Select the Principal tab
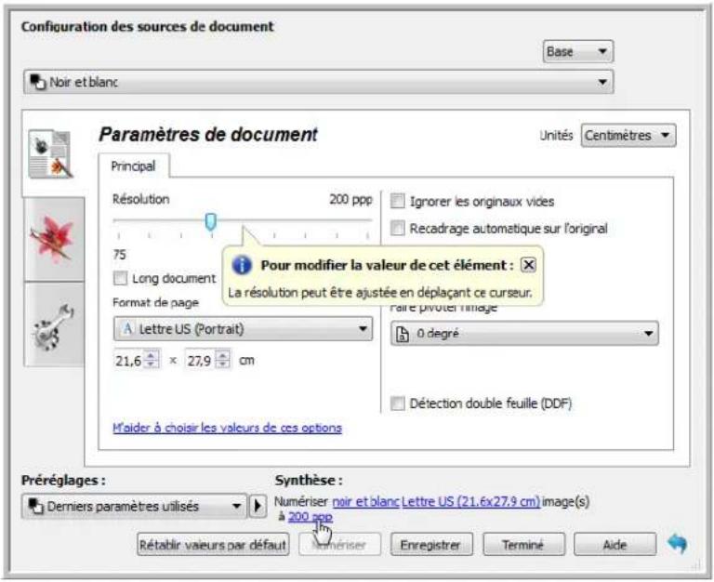Image resolution: width=714 pixels, height=582 pixels. point(133,166)
